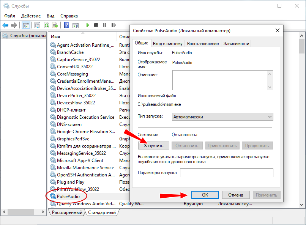Open the Вид menu
Viewport: 306px width, 225px height.
pyautogui.click(x=50, y=16)
